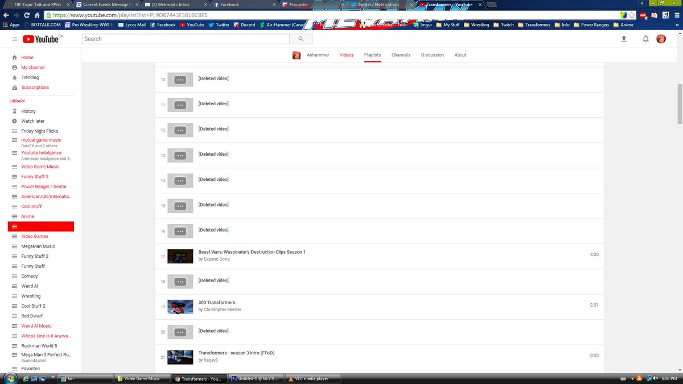This screenshot has height=384, width=683.
Task: Switch to the Channels tab
Action: pyautogui.click(x=401, y=55)
